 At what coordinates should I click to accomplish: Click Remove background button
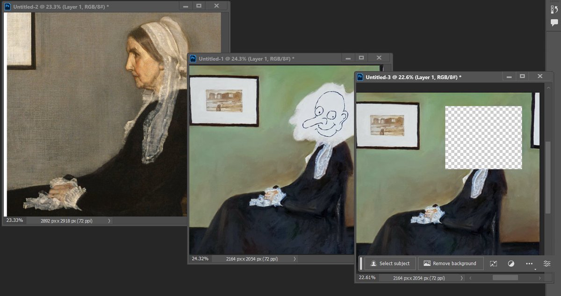pos(451,263)
